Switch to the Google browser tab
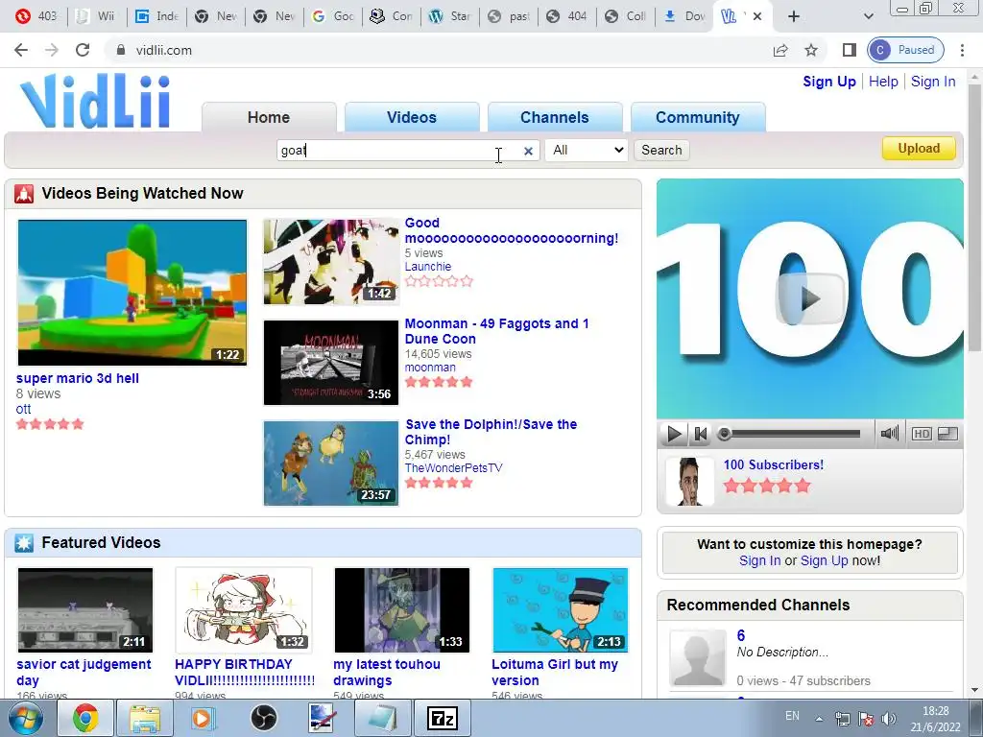The height and width of the screenshot is (737, 983). point(333,16)
